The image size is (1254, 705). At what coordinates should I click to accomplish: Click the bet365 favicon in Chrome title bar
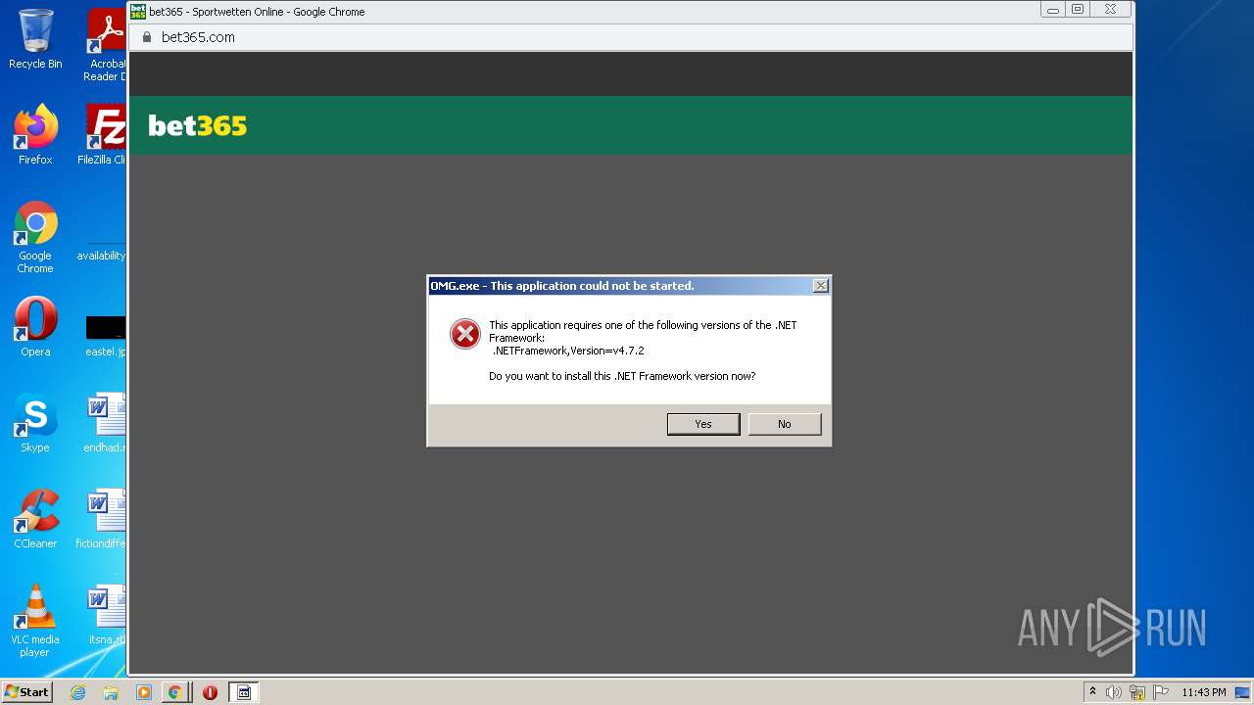(138, 12)
